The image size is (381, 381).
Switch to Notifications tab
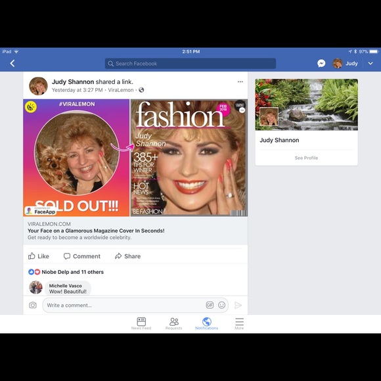[x=206, y=324]
